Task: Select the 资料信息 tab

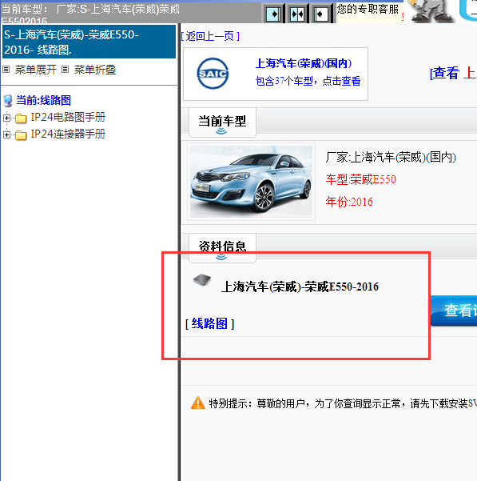Action: coord(222,247)
